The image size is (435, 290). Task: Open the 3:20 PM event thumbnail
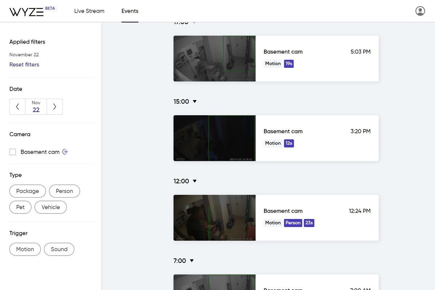214,138
